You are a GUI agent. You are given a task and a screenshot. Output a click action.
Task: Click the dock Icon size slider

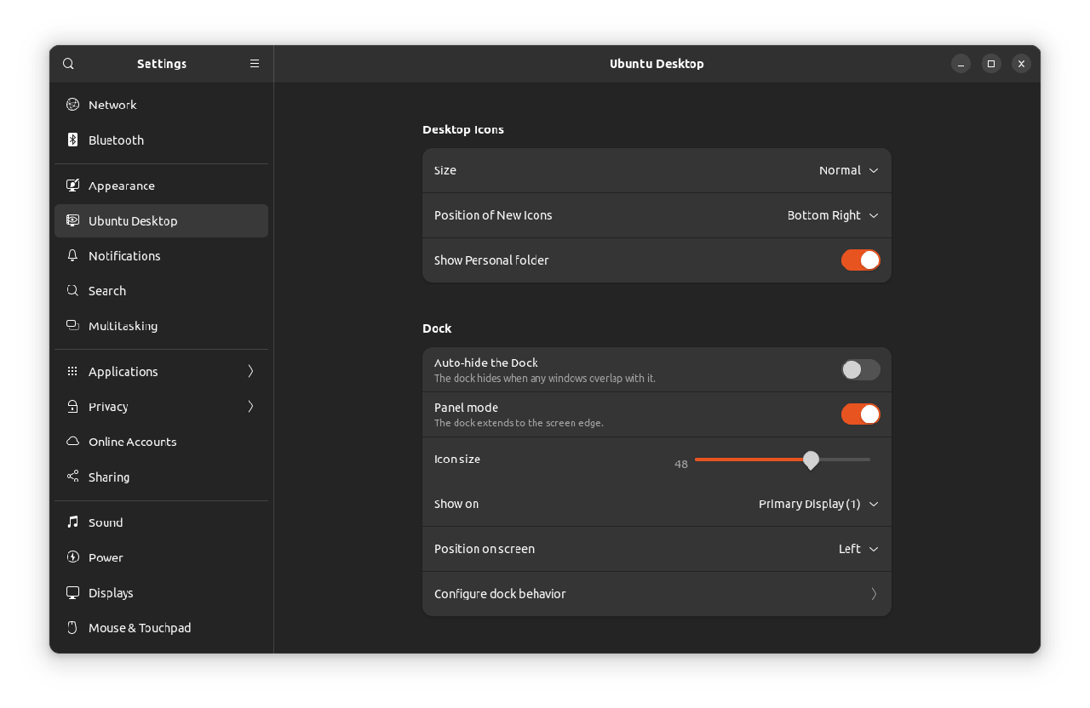tap(782, 460)
